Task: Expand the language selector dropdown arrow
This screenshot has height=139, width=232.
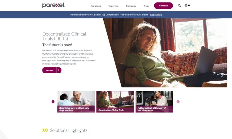Action: click(x=189, y=6)
